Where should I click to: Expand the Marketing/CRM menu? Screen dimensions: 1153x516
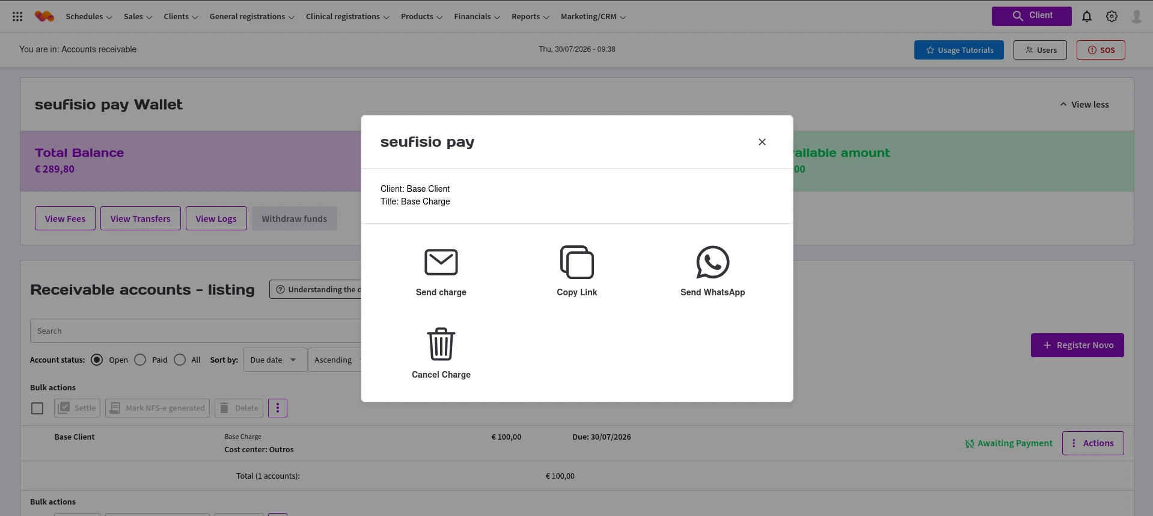point(593,17)
